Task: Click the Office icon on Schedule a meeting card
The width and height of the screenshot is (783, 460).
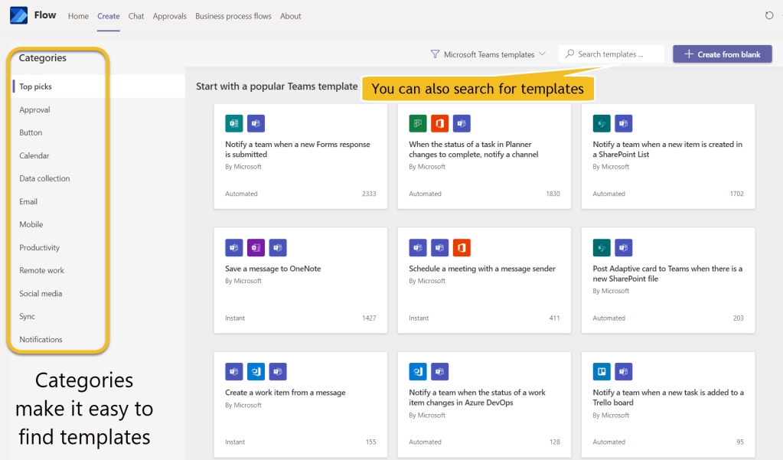Action: (462, 247)
